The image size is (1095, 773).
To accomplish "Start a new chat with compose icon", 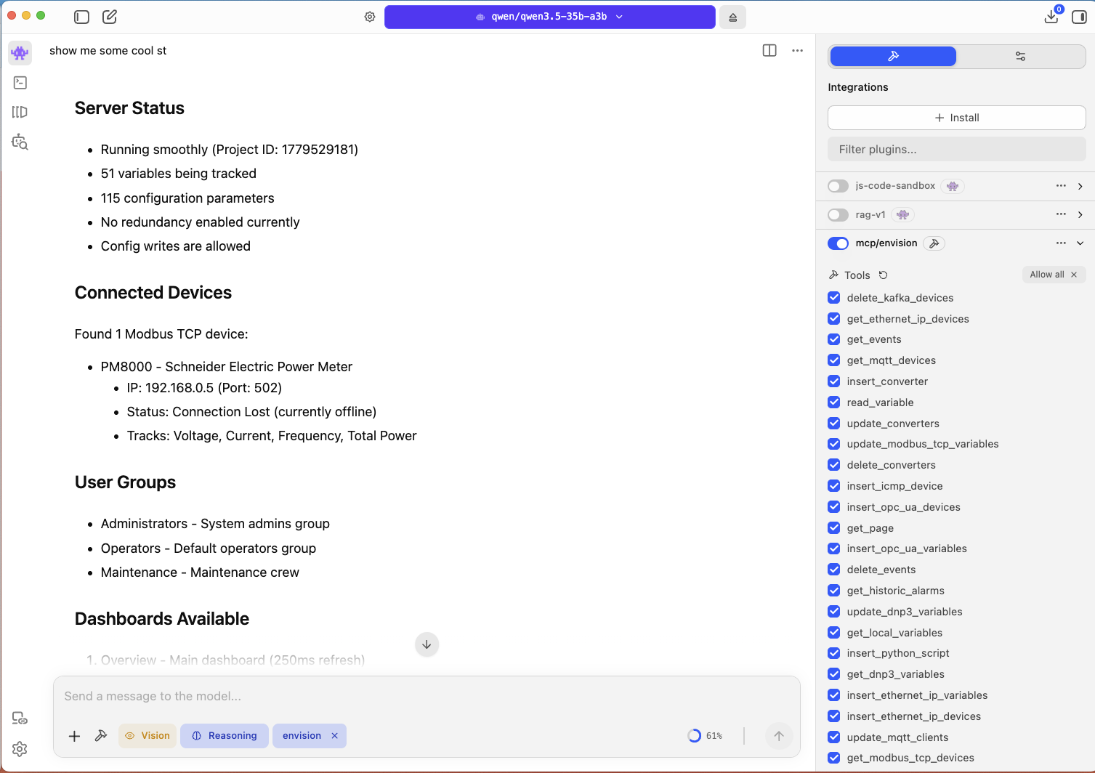I will click(110, 17).
